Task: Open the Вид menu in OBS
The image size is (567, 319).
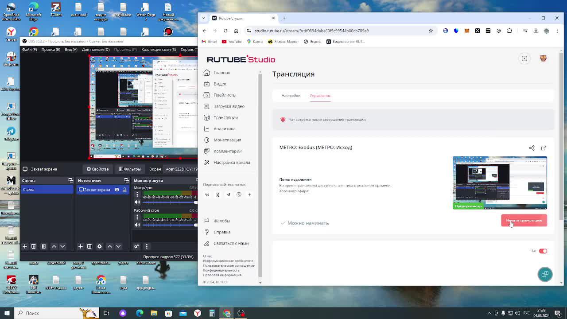Action: [x=71, y=49]
